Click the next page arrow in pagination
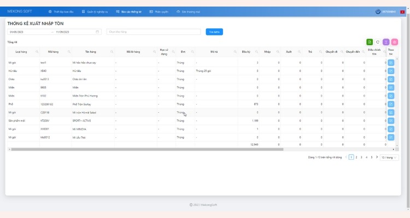This screenshot has width=410, height=218. point(377,157)
